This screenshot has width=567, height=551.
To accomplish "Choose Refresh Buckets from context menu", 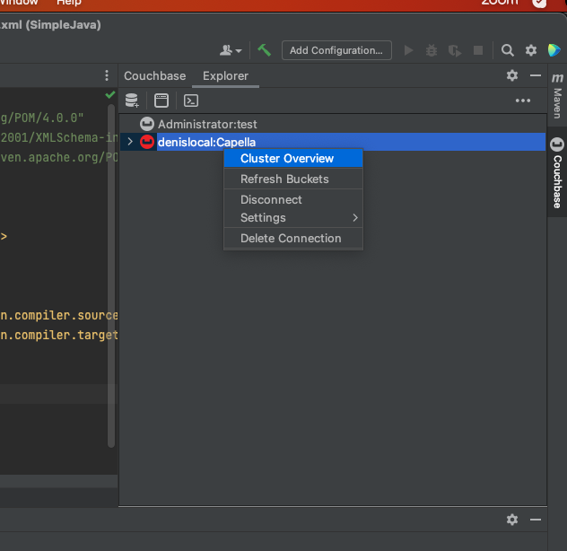I will 293,179.
